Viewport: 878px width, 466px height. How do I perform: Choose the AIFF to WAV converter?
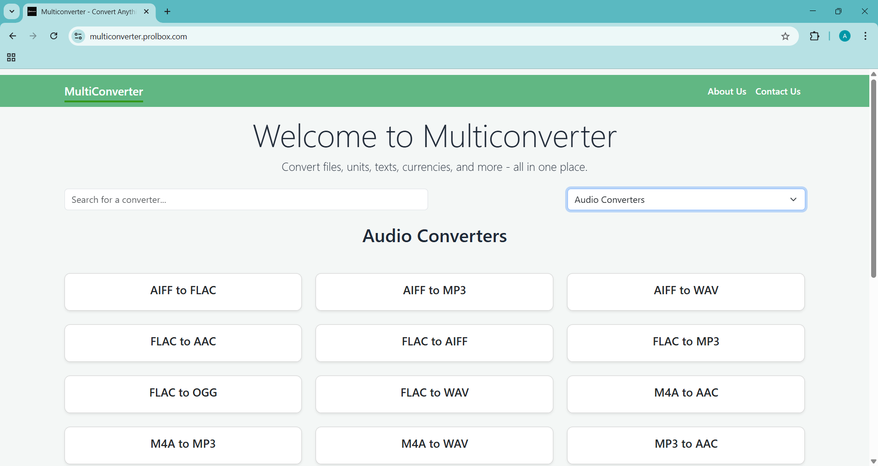(x=685, y=291)
